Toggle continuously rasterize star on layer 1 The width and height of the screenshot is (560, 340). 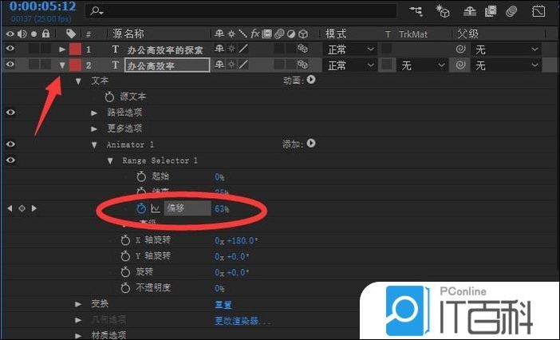click(x=231, y=49)
